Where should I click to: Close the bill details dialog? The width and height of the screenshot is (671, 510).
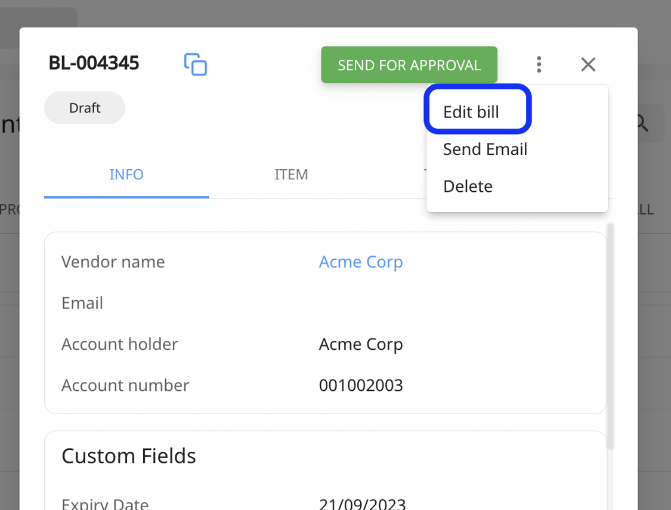(x=588, y=64)
